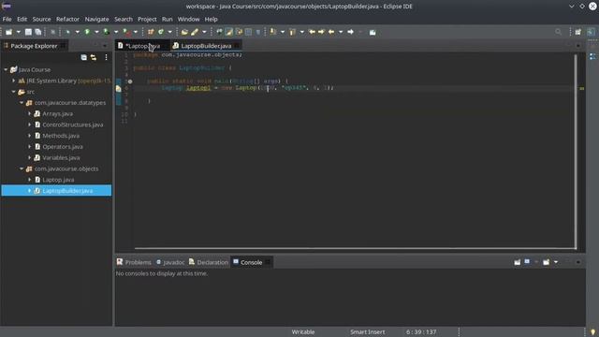Open dropdown arrow next to New icon
Screen dimensions: 599x337
pyautogui.click(x=18, y=32)
